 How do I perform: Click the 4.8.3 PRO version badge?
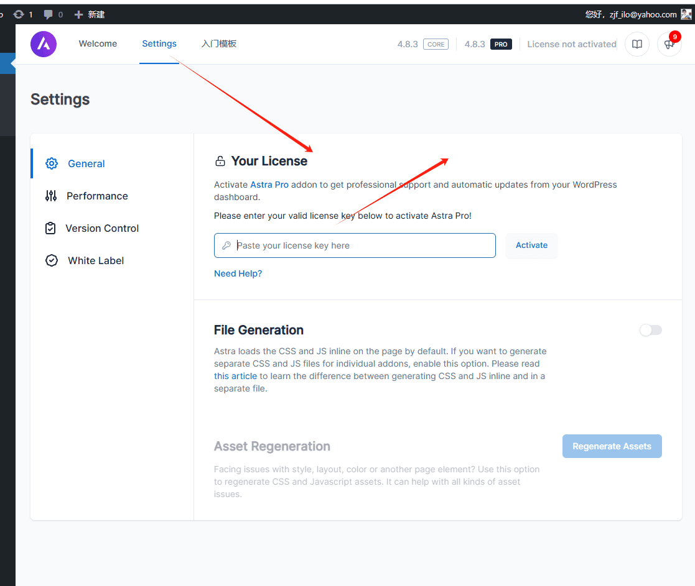[x=488, y=44]
